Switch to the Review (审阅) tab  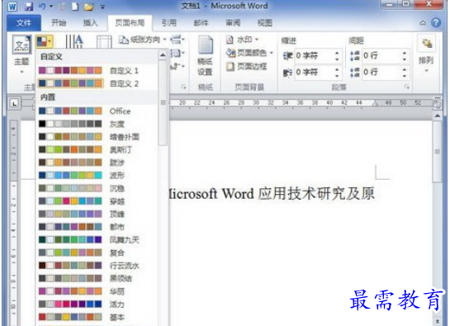(233, 22)
